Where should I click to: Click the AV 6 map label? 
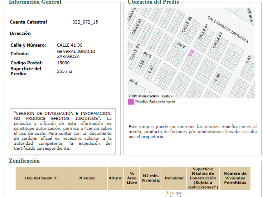coord(147,55)
